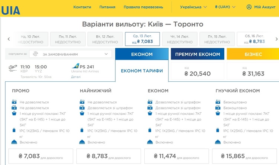Click heading Варіанти вильоту: Київ — Торонто
Viewport: 279px width, 165px height.
(142, 24)
